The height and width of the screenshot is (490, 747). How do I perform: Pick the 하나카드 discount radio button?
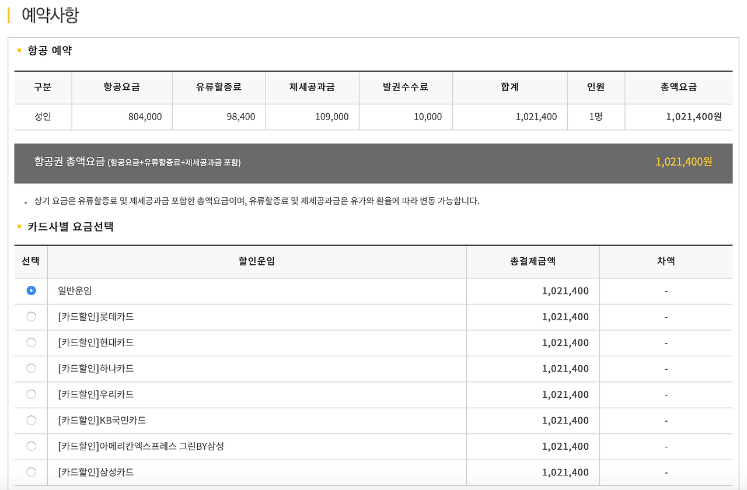pyautogui.click(x=31, y=368)
